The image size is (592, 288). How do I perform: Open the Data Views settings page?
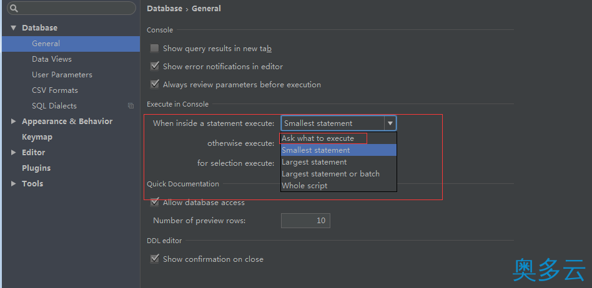[52, 59]
